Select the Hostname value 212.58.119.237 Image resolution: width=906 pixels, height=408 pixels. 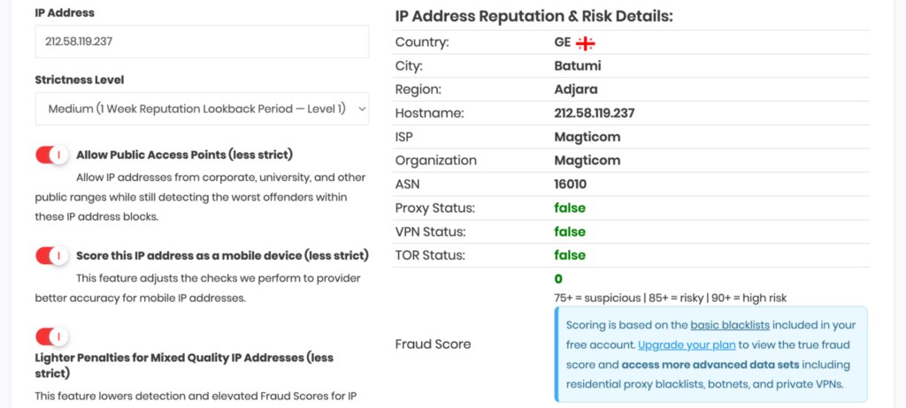pos(594,113)
